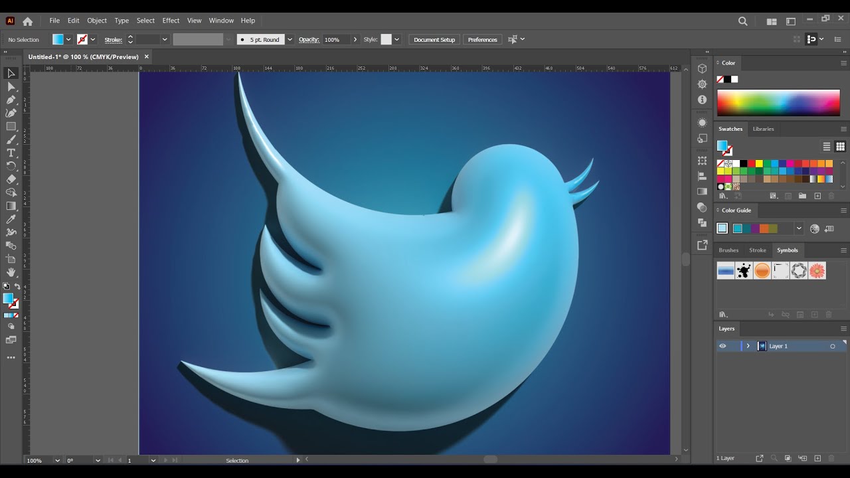Screen dimensions: 850x478
Task: Select the Eyedropper tool
Action: coord(11,219)
